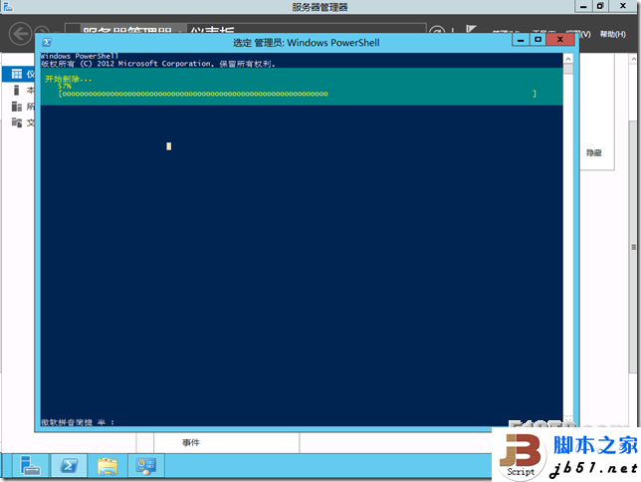
Task: Click the 开始删除... progress text
Action: [69, 79]
